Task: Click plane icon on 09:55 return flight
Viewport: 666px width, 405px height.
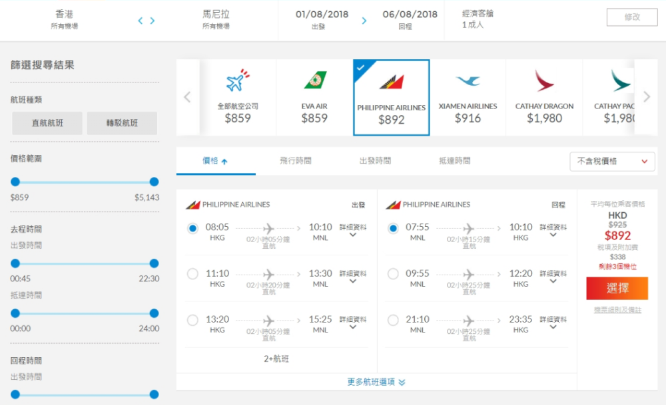Action: (x=469, y=274)
